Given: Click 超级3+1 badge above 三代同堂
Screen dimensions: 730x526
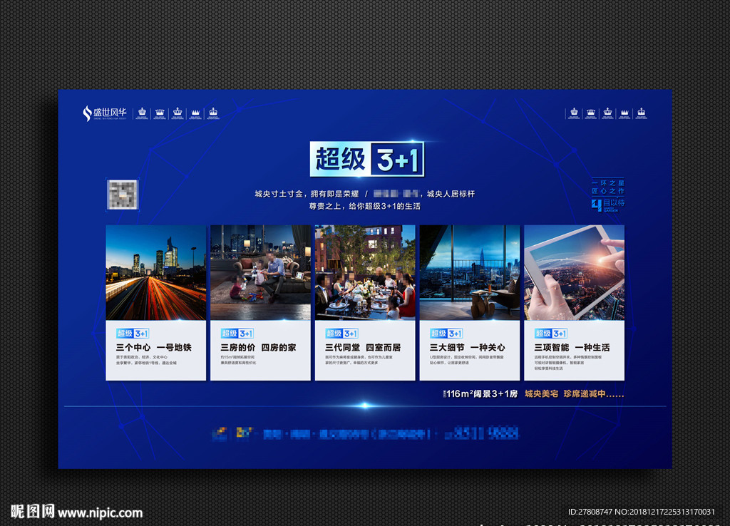Looking at the screenshot, I should pos(341,334).
